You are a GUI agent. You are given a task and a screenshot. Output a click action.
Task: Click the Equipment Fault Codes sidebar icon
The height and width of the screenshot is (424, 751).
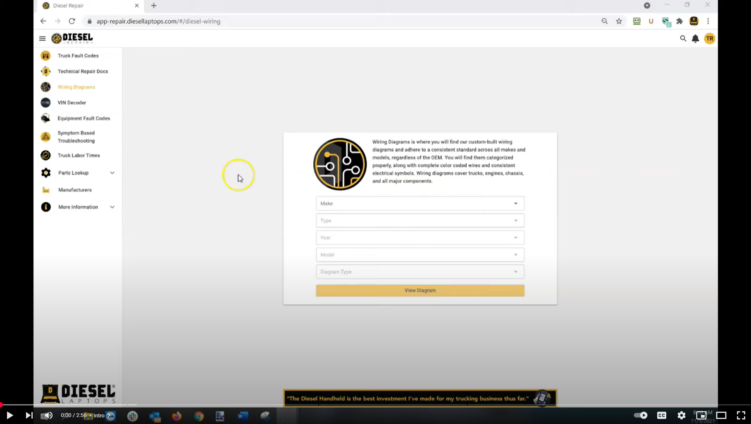[x=45, y=118]
